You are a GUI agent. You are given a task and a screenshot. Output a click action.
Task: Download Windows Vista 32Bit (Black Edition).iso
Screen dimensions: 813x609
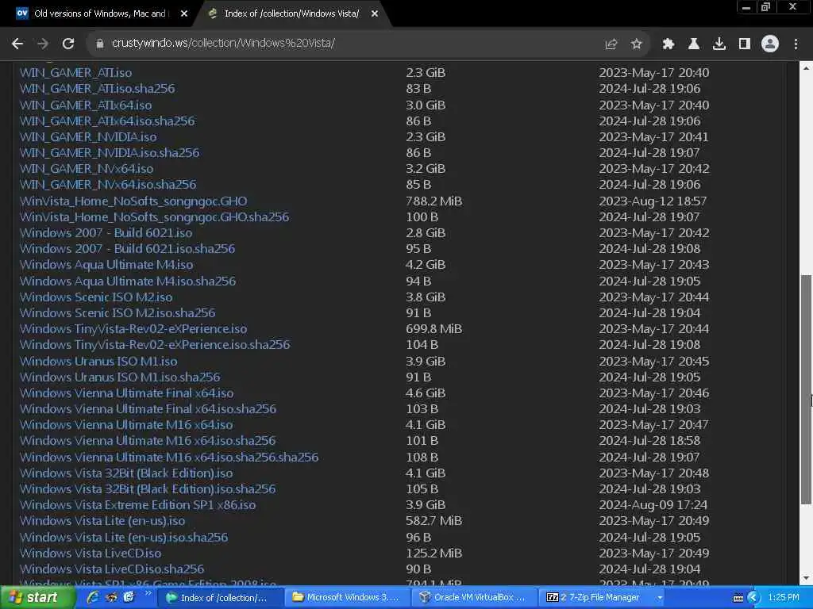(126, 473)
